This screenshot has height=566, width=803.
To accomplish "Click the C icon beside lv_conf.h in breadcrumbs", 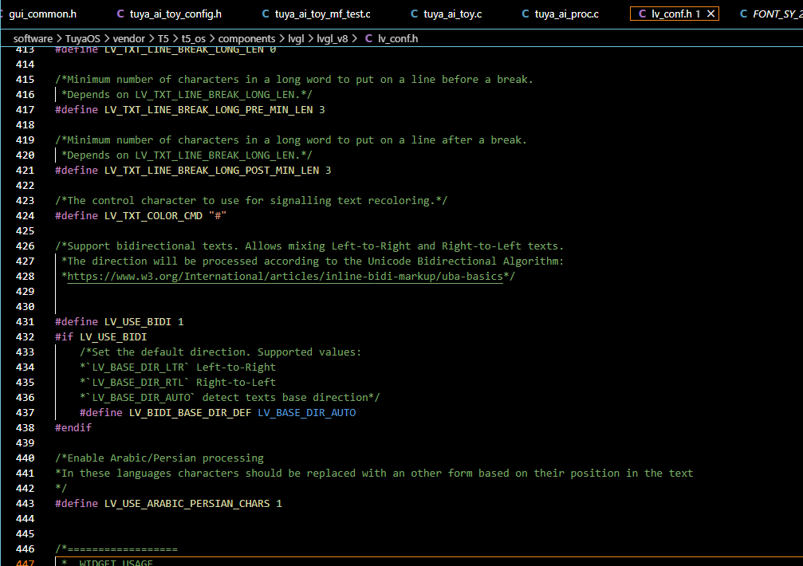I will coord(368,38).
